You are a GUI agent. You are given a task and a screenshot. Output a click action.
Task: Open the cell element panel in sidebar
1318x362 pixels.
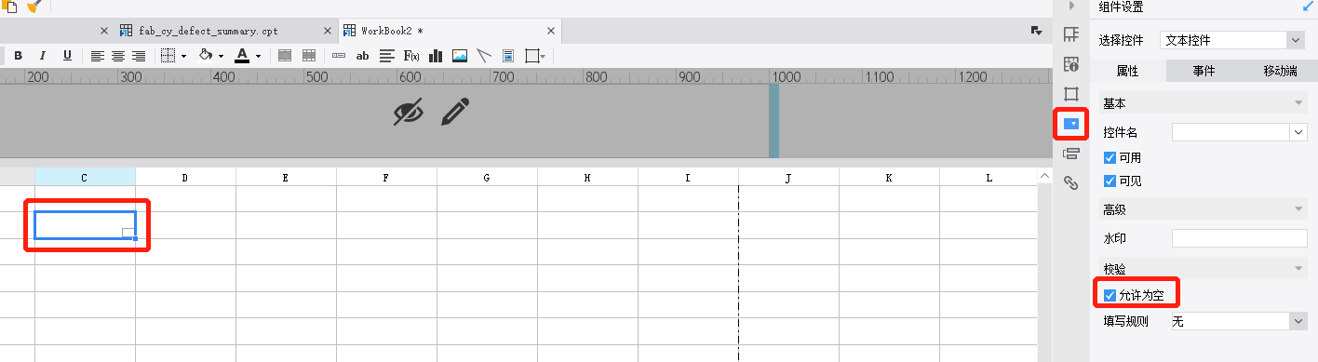(1070, 35)
